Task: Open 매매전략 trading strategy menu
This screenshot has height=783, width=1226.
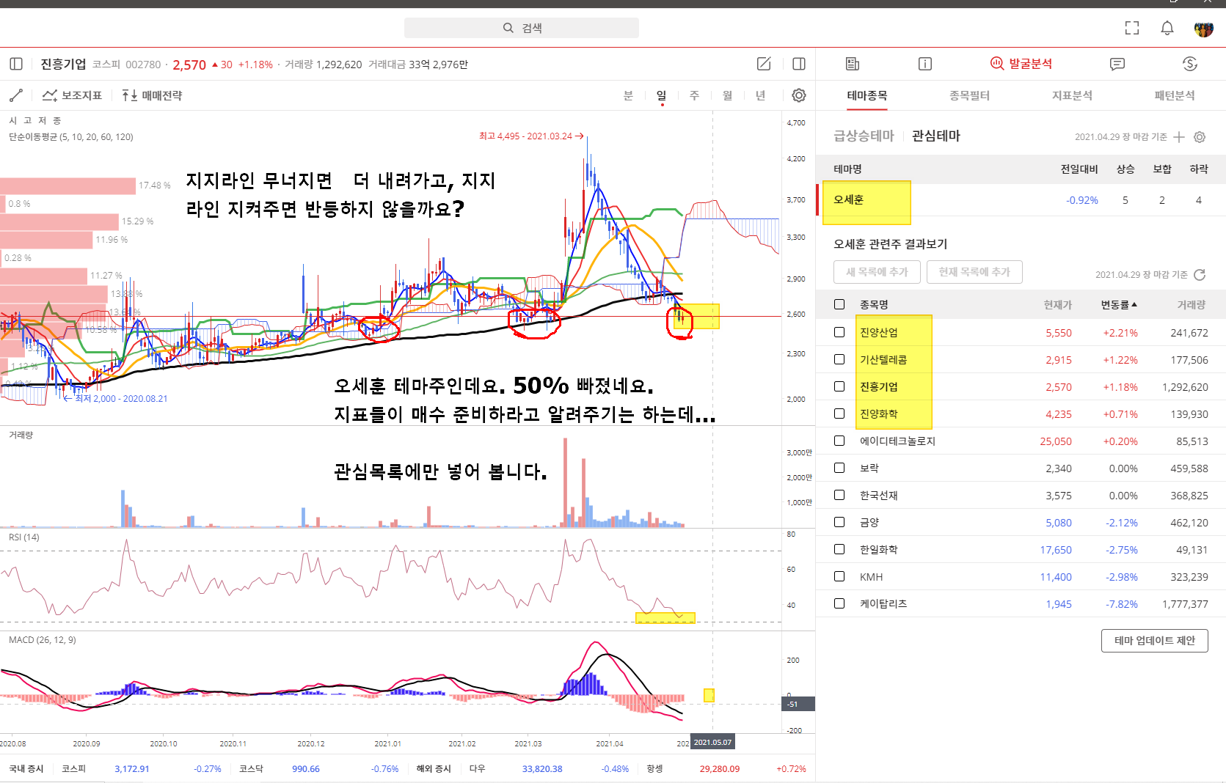Action: [152, 95]
